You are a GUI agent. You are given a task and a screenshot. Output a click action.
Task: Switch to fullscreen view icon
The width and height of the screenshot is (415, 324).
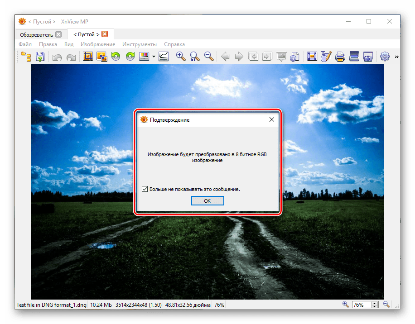[312, 56]
